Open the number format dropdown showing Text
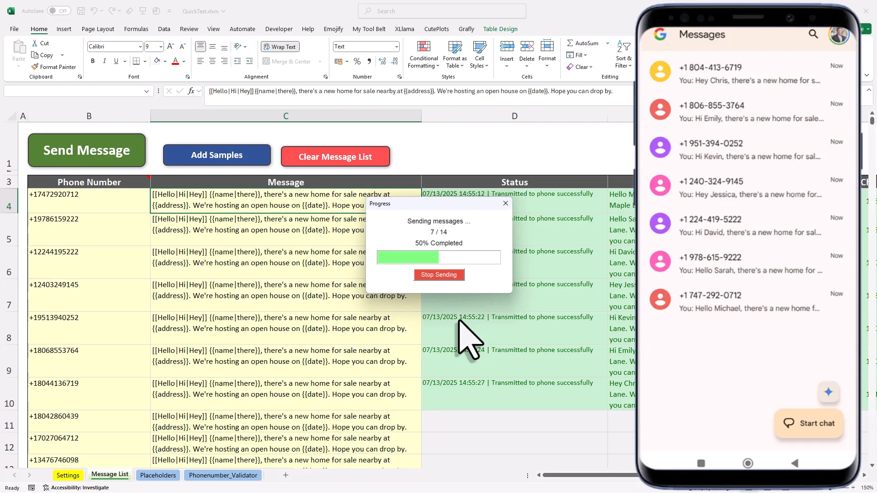 pyautogui.click(x=396, y=46)
